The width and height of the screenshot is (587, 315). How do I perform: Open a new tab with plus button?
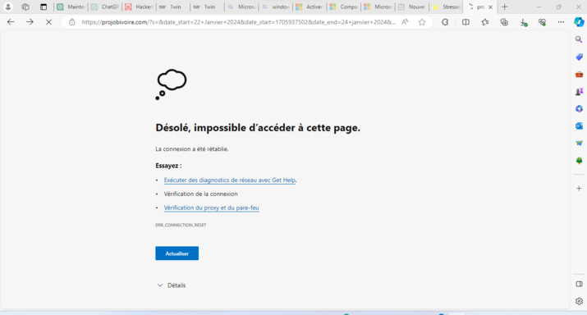(x=505, y=7)
